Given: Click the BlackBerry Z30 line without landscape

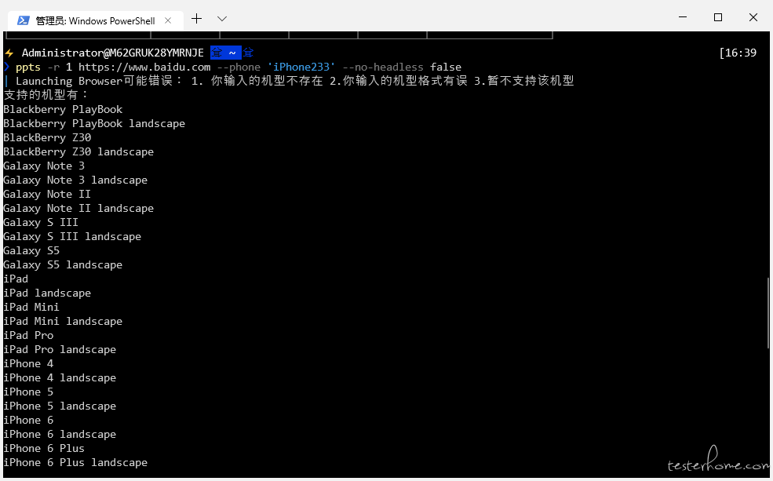Looking at the screenshot, I should 47,137.
